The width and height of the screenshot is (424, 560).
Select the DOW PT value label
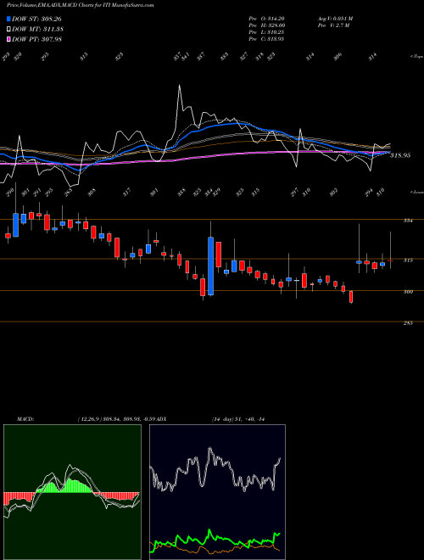pyautogui.click(x=36, y=39)
